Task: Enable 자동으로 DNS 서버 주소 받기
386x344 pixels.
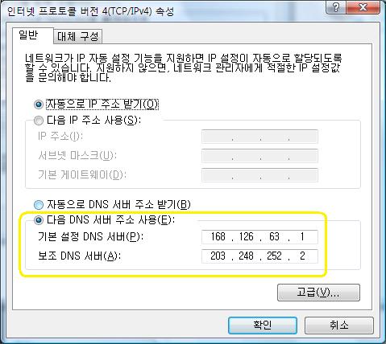Action: click(x=39, y=205)
